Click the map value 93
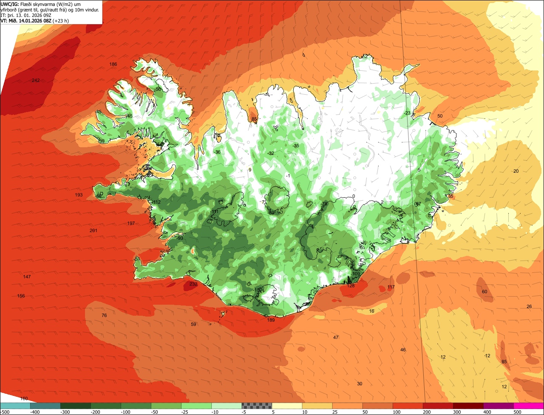 click(180, 238)
